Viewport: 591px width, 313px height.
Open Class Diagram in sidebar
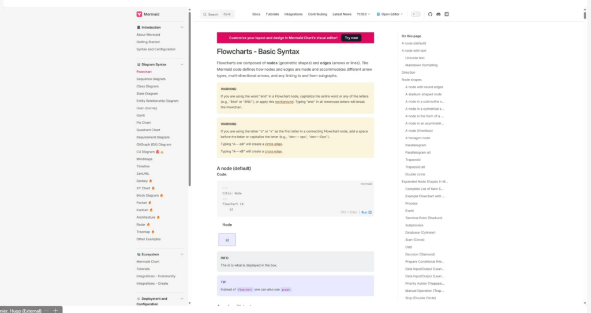tap(147, 86)
